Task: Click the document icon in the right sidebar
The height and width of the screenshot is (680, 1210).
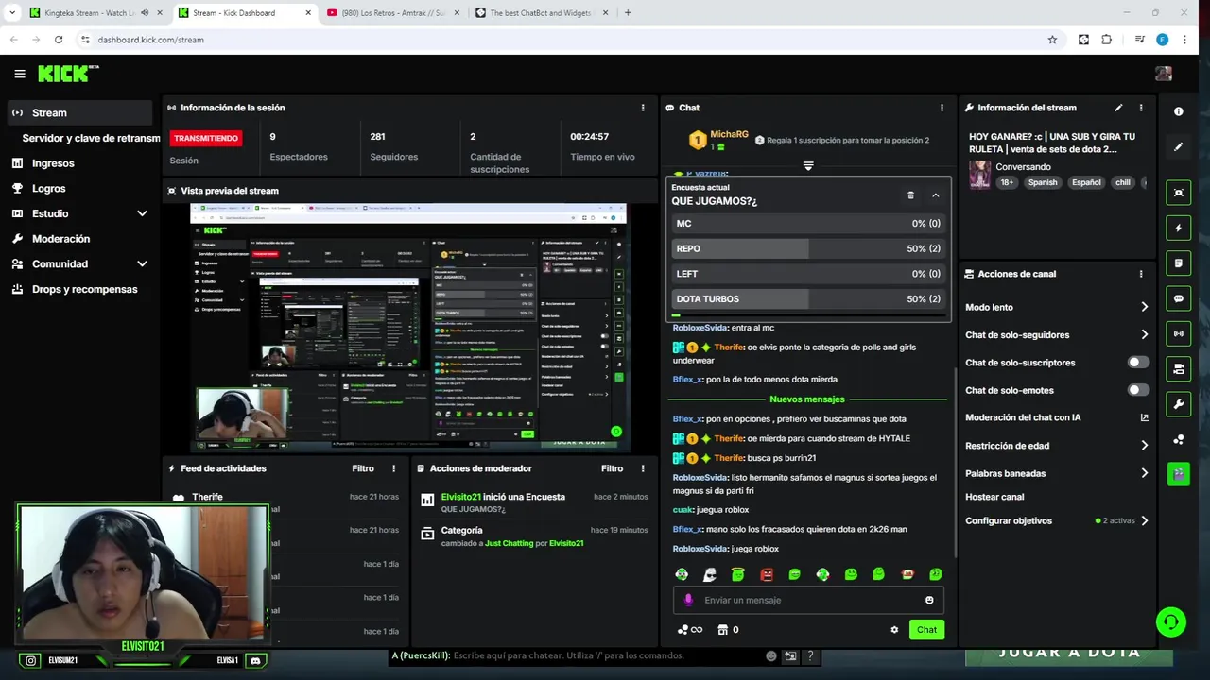Action: click(1178, 263)
